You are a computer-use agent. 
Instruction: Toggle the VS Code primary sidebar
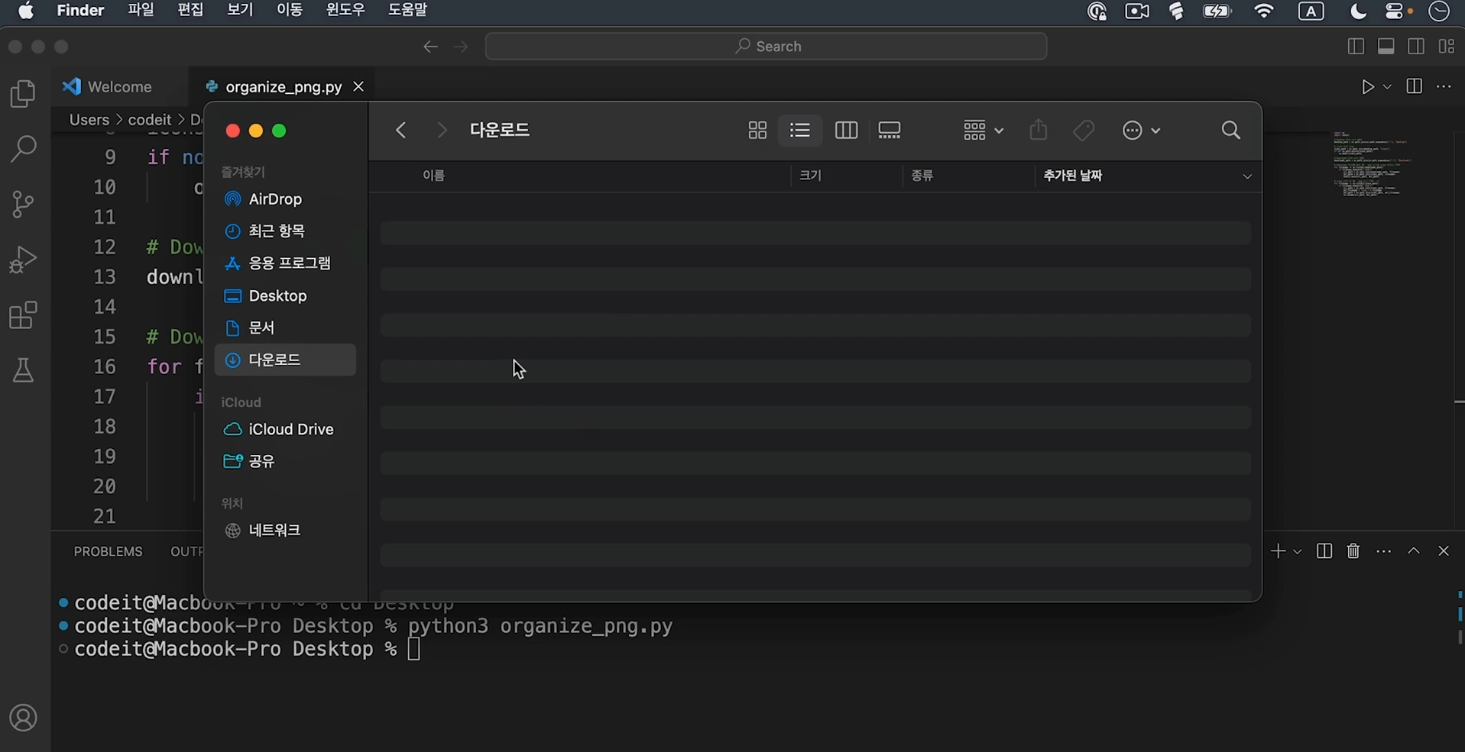click(1356, 47)
